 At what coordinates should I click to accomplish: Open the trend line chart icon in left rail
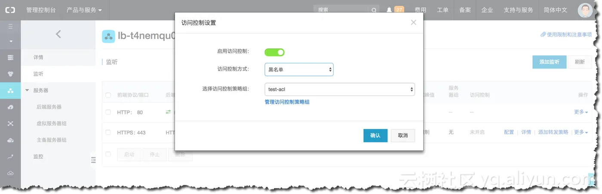click(x=11, y=157)
